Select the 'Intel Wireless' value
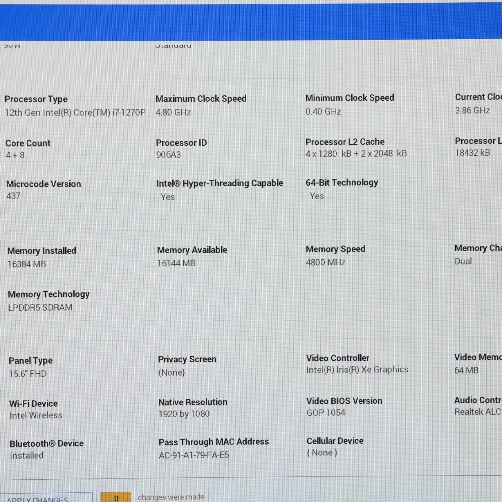This screenshot has height=502, width=502. tap(36, 415)
